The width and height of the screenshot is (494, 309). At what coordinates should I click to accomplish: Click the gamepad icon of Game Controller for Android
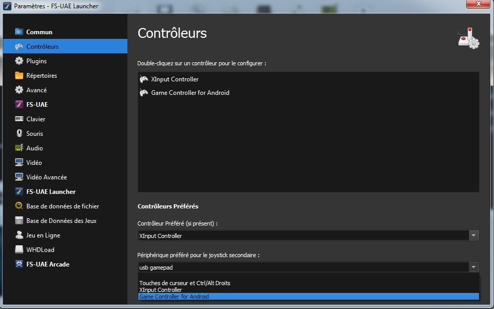(143, 93)
